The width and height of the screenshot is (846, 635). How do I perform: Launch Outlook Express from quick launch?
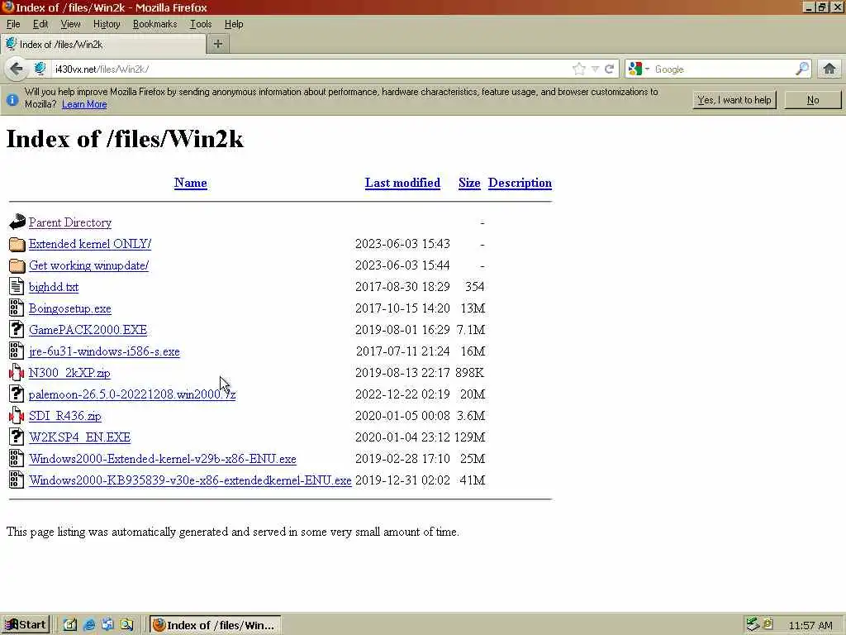[x=108, y=625]
